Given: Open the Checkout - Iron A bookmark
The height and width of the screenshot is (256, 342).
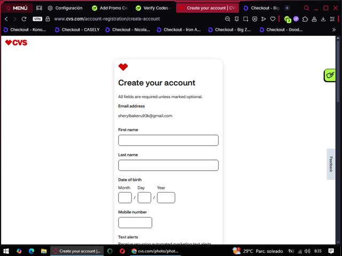Looking at the screenshot, I should click(x=179, y=30).
